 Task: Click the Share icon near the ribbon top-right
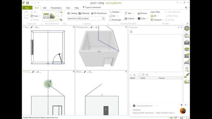pos(186,7)
